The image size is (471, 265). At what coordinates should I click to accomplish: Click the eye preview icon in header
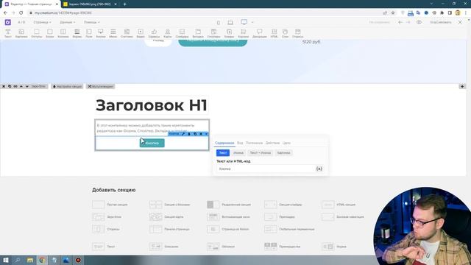pos(419,22)
